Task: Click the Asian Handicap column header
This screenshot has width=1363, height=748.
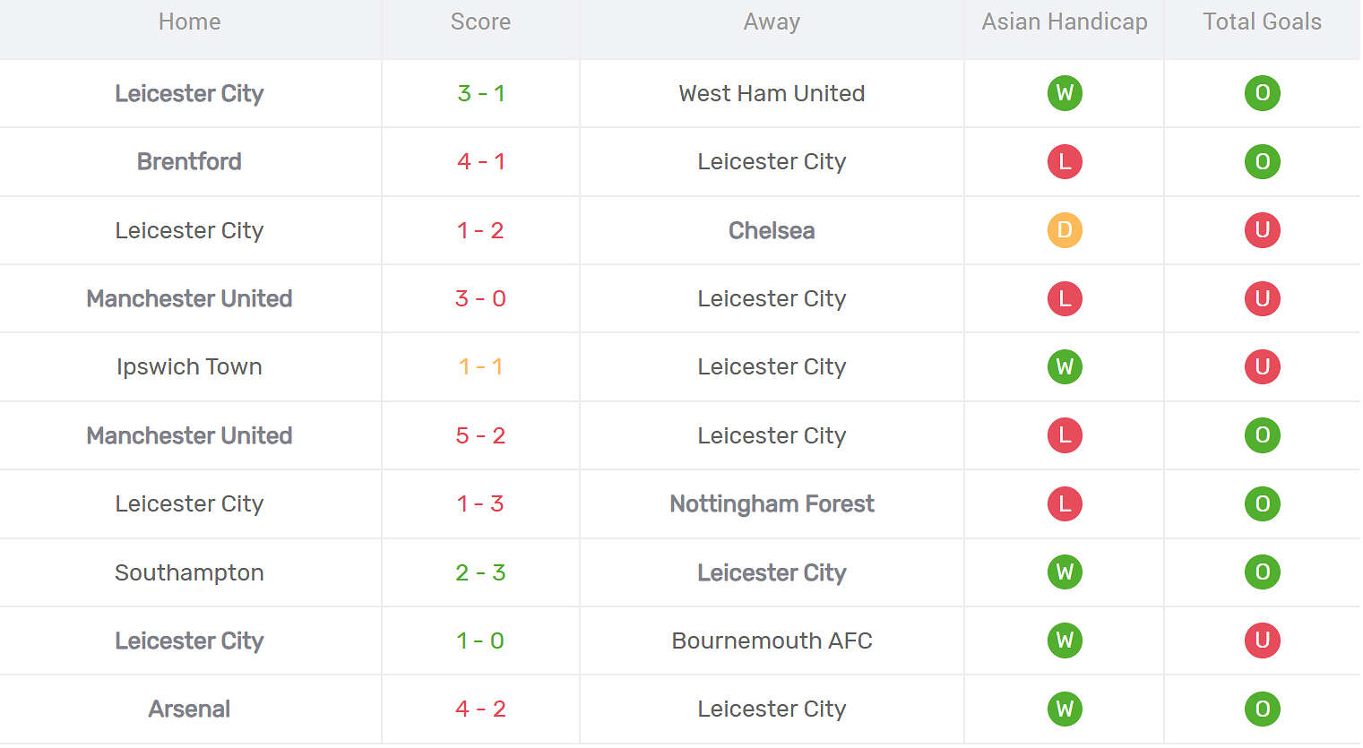Action: [1064, 22]
